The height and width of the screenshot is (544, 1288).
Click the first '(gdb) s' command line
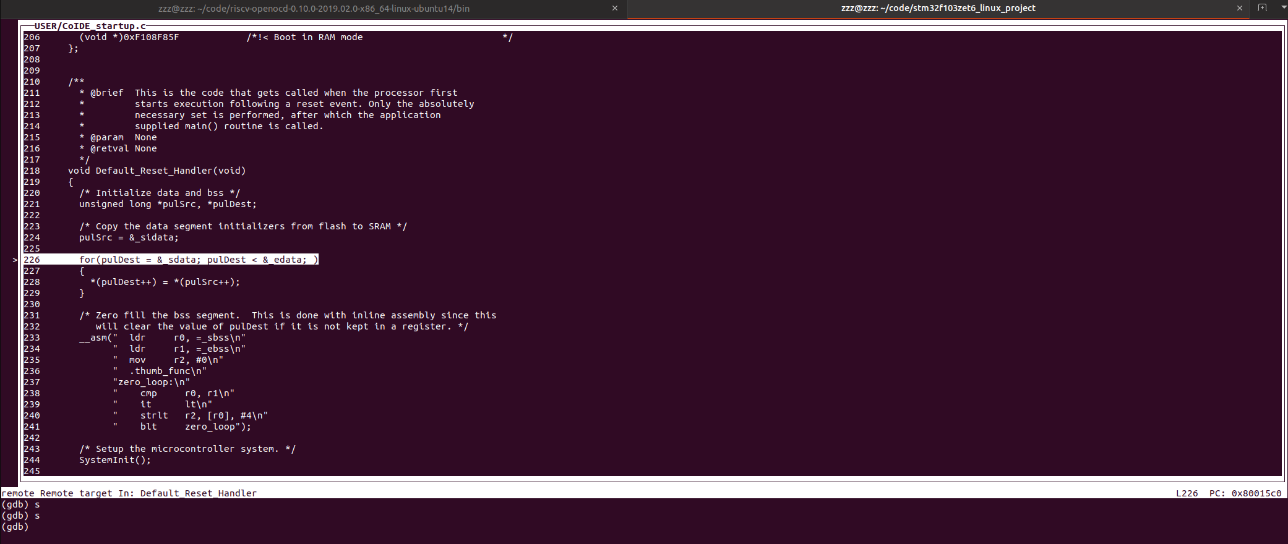(x=20, y=504)
